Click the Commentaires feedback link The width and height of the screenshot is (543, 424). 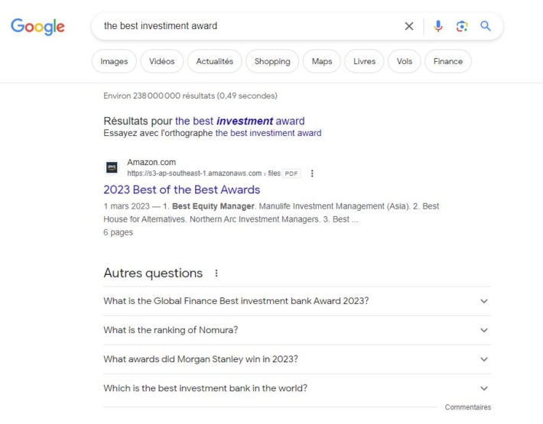pos(468,407)
